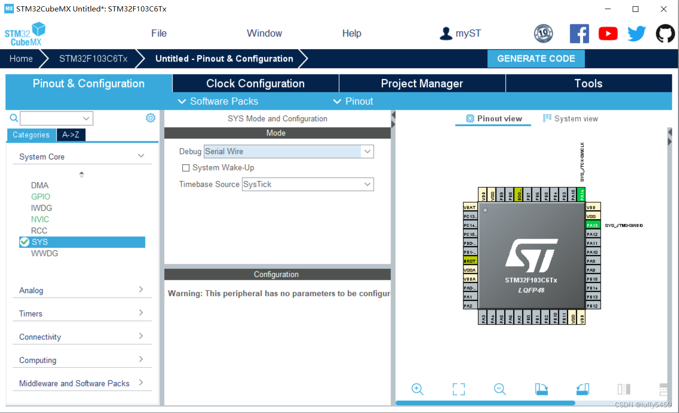
Task: Expand the Pinout menu
Action: [353, 101]
